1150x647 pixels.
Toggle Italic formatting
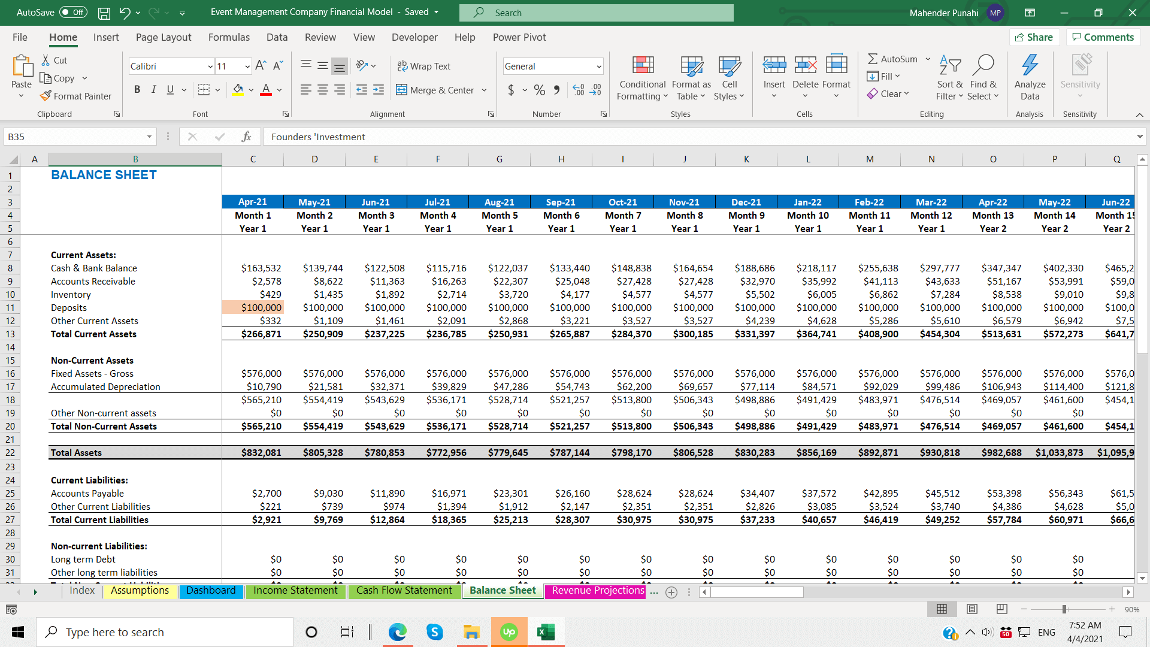[x=153, y=90]
